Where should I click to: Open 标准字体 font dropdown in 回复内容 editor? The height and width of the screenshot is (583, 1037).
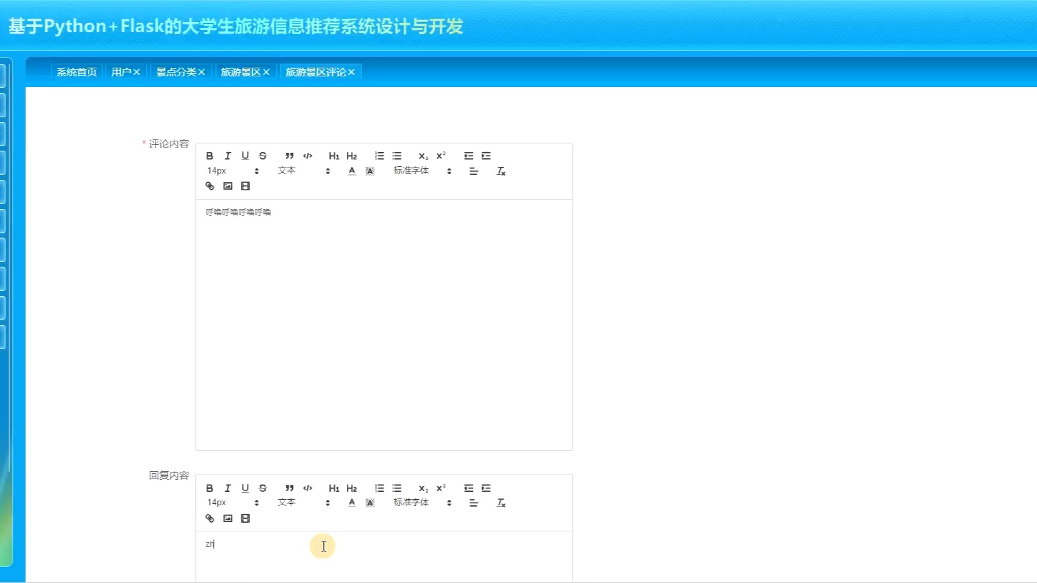tap(422, 503)
